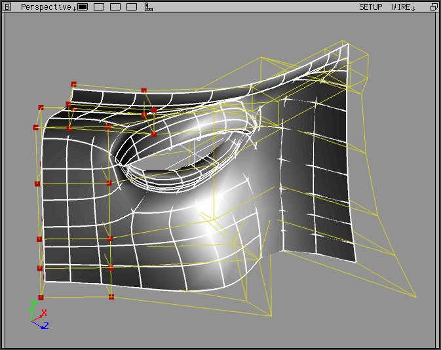Click the B button in viewport header
The height and width of the screenshot is (350, 441).
click(x=8, y=7)
